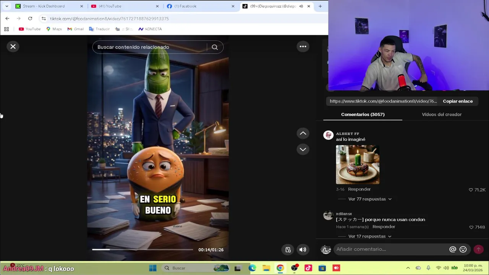Seek on the video progress bar
The image size is (489, 275).
pos(142,249)
